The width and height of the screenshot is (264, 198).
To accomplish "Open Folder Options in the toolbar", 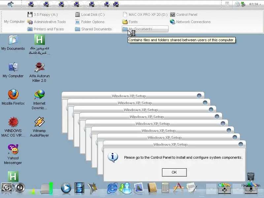I will pos(90,22).
